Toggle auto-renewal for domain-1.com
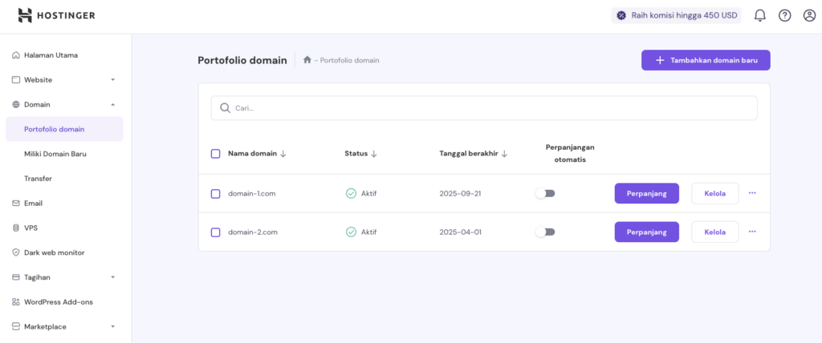The height and width of the screenshot is (343, 822). [x=545, y=193]
